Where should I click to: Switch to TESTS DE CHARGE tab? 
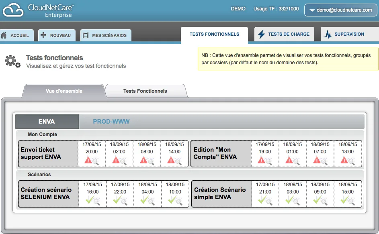pos(284,34)
